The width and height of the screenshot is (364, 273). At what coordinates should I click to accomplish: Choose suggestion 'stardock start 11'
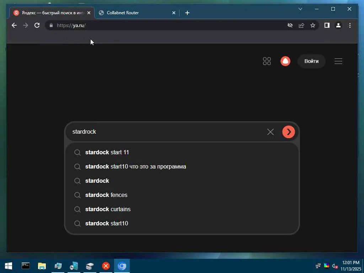coord(182,152)
